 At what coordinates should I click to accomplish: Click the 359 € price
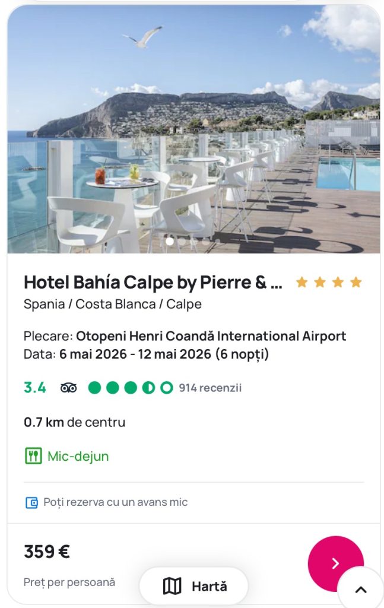click(47, 552)
